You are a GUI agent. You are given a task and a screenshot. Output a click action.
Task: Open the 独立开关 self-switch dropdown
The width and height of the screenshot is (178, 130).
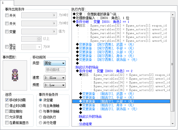pos(31,47)
